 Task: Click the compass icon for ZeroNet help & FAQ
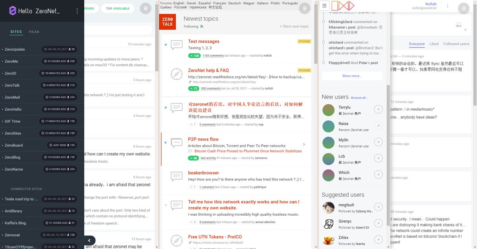176,74
